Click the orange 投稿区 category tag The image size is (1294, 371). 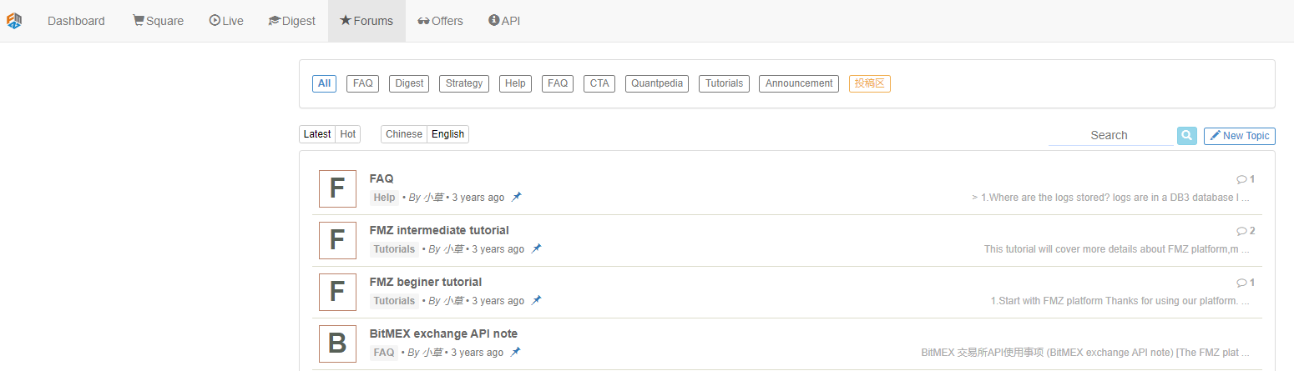870,83
